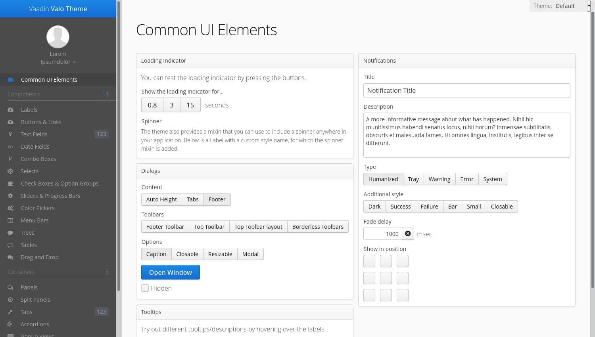Image resolution: width=595 pixels, height=337 pixels.
Task: Select the Error notification type
Action: coord(467,179)
